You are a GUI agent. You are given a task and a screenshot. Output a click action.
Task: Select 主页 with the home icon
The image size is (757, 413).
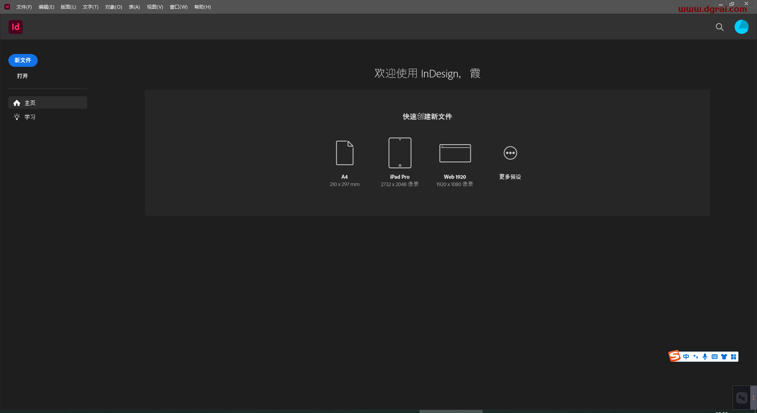(x=30, y=102)
